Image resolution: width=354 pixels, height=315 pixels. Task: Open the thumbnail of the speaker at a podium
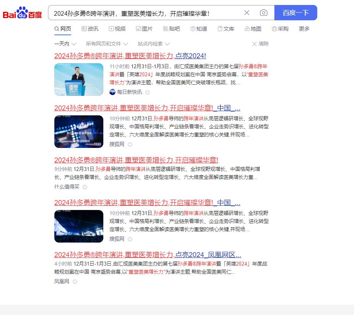point(79,79)
